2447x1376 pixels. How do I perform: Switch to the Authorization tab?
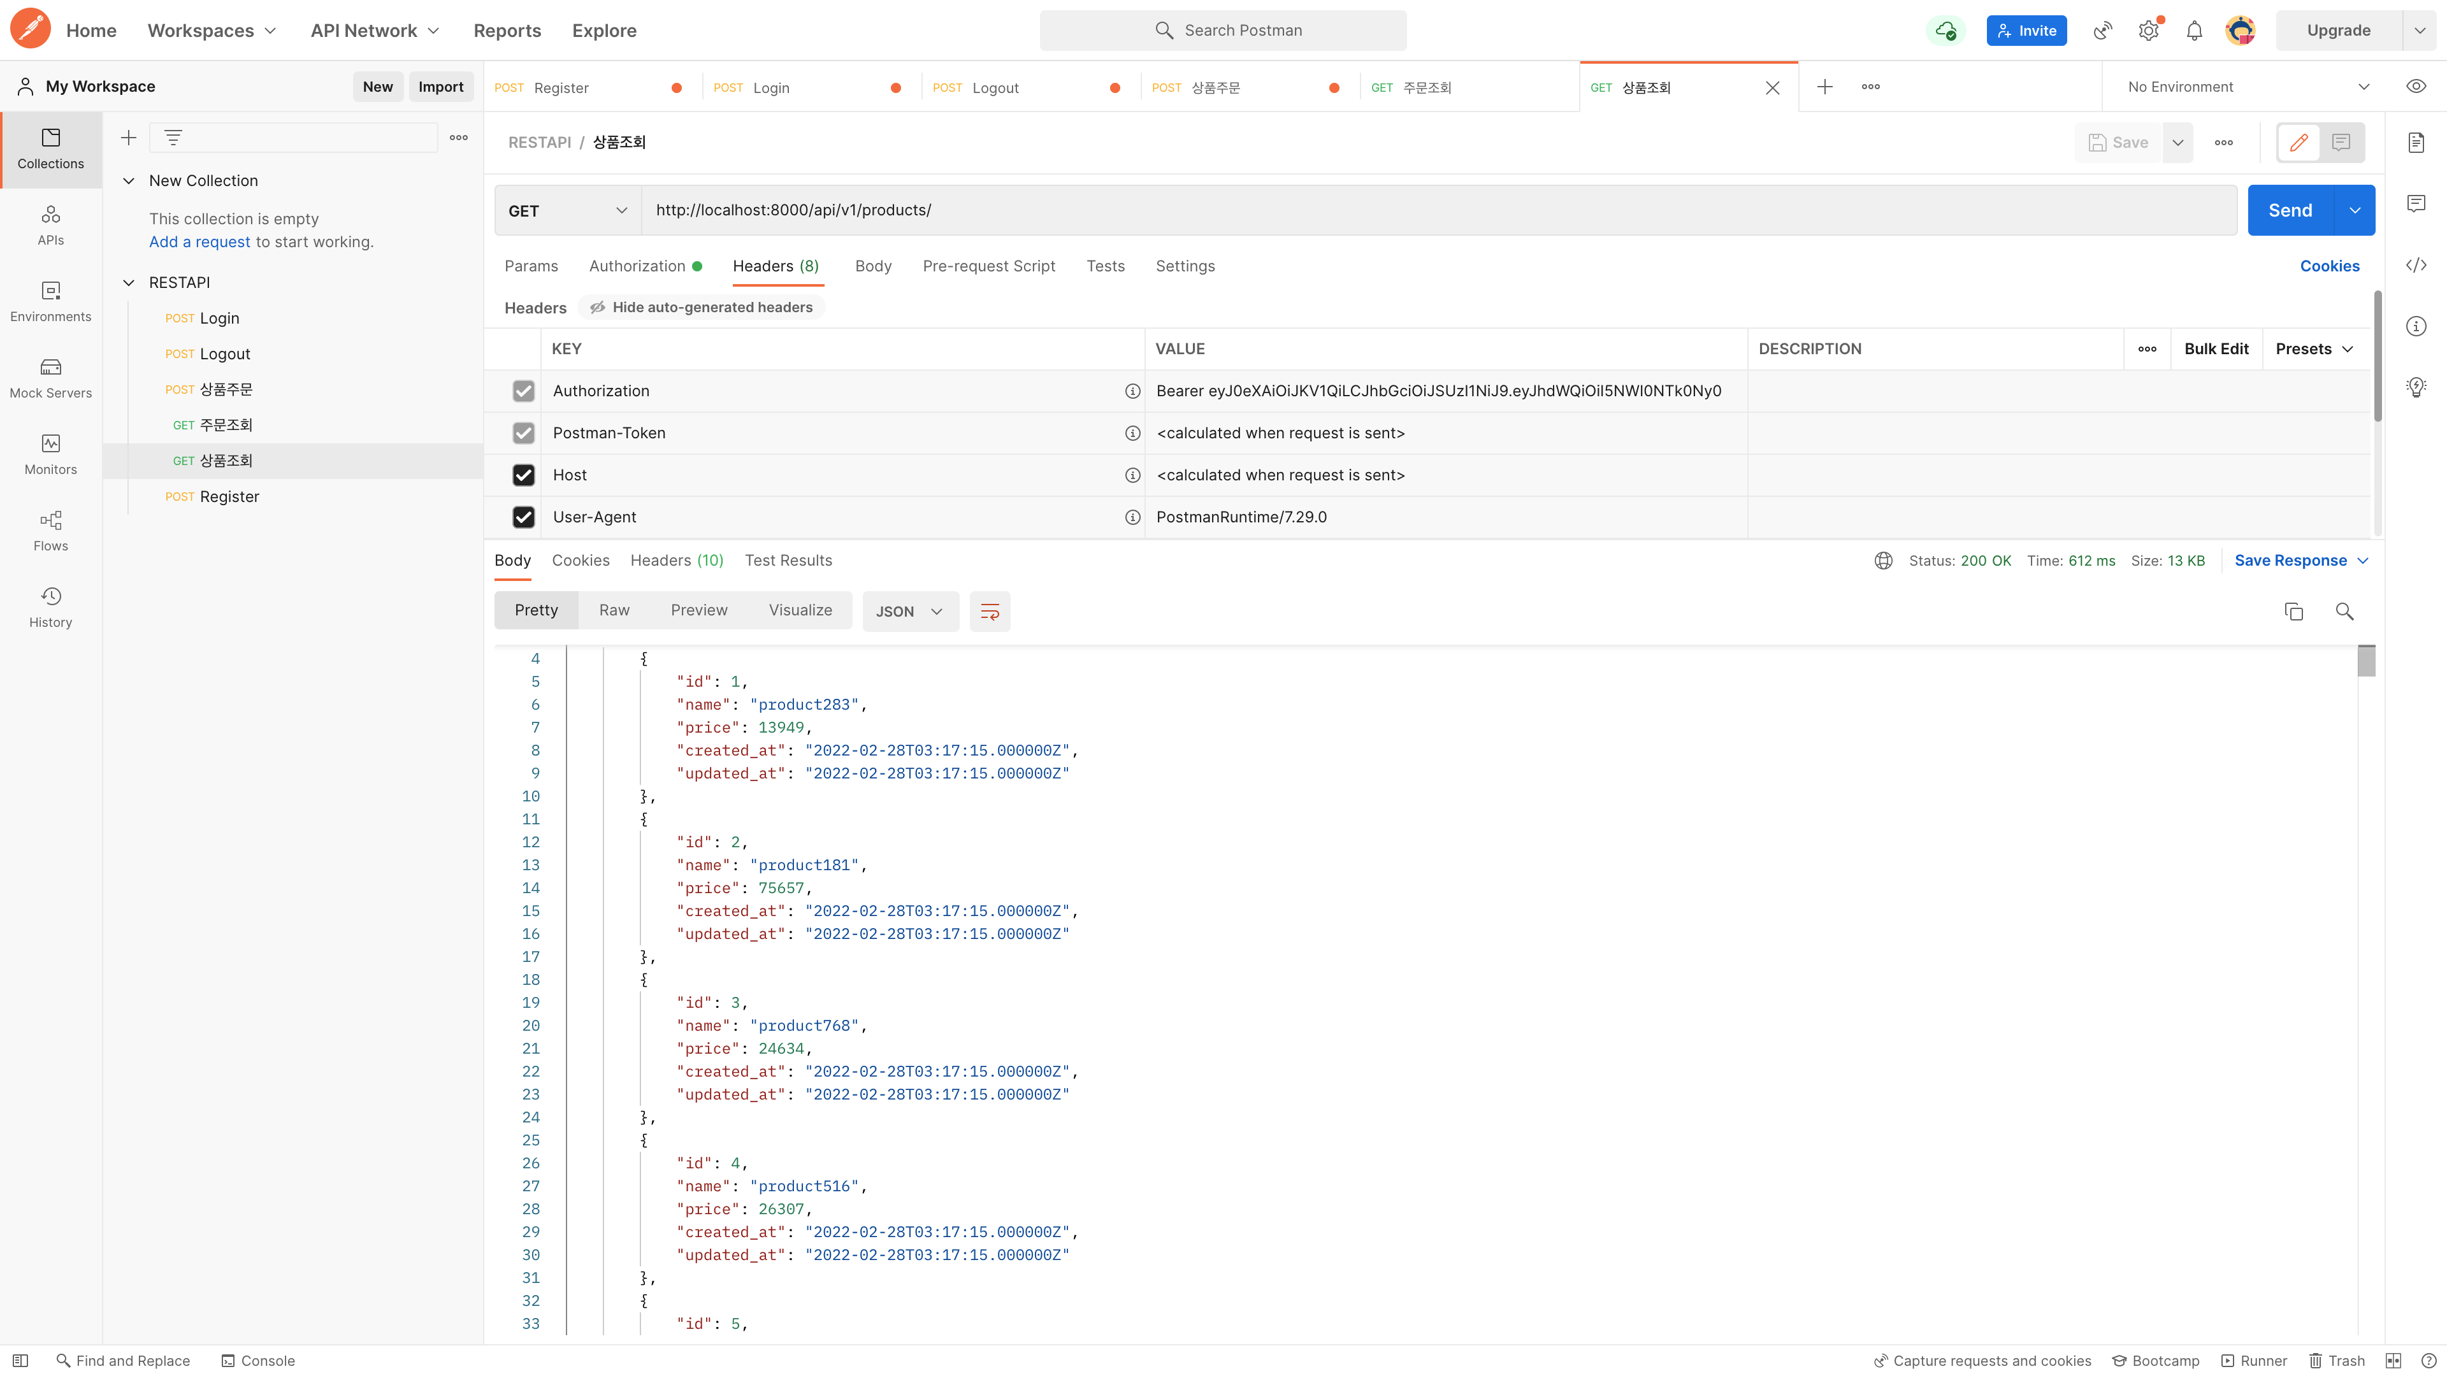point(637,266)
